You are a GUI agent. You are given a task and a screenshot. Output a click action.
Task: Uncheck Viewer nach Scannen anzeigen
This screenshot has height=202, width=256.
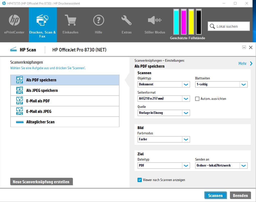point(140,180)
